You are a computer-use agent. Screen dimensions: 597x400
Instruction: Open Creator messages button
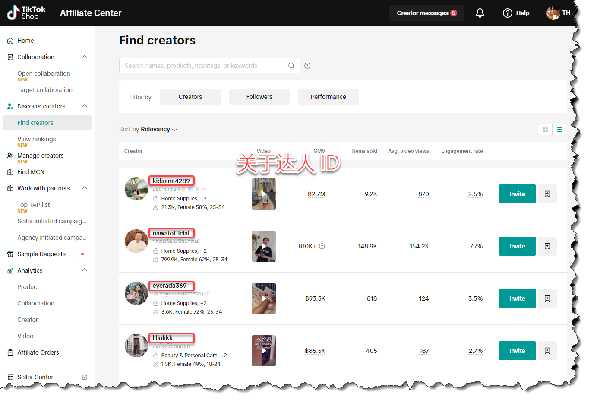pyautogui.click(x=426, y=13)
